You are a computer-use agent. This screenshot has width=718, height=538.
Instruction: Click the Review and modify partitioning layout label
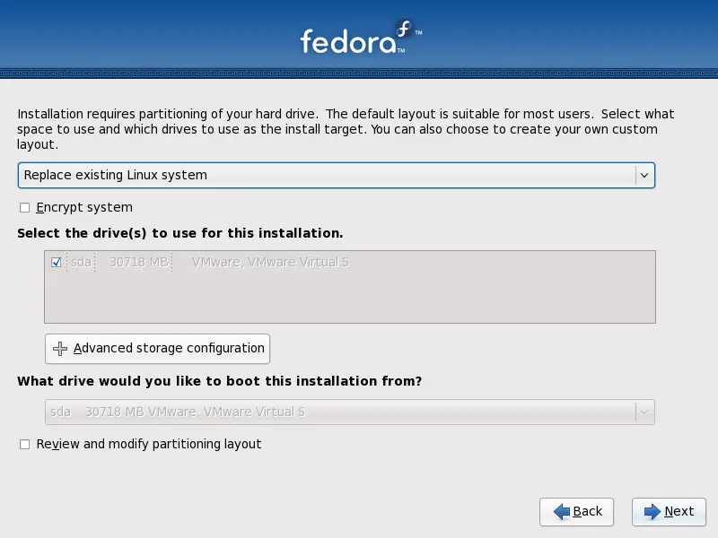(149, 444)
